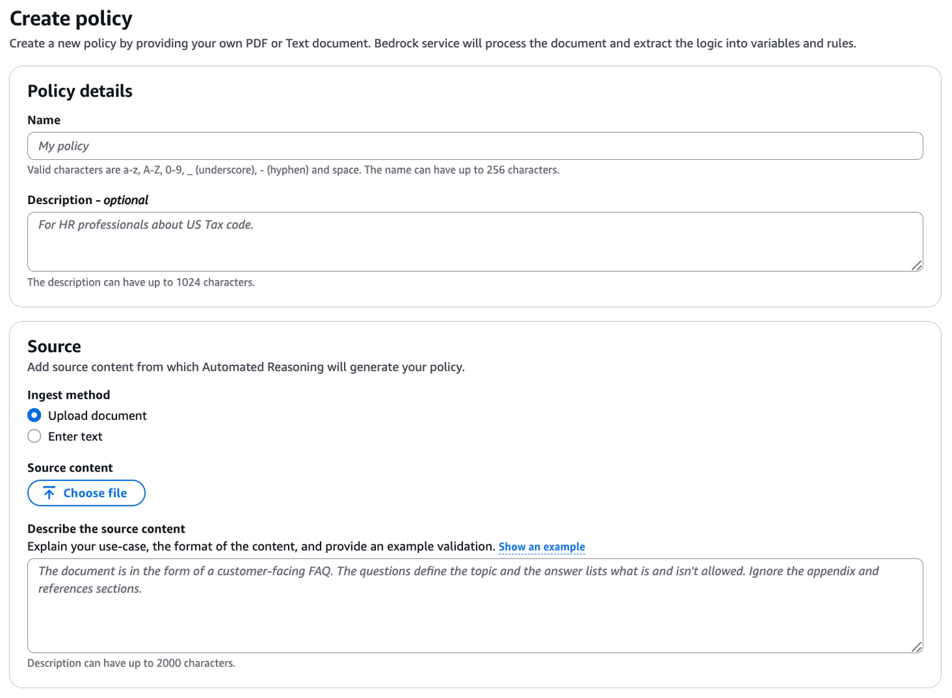Image resolution: width=952 pixels, height=698 pixels.
Task: Click inside the Describe the source content textarea
Action: point(475,605)
